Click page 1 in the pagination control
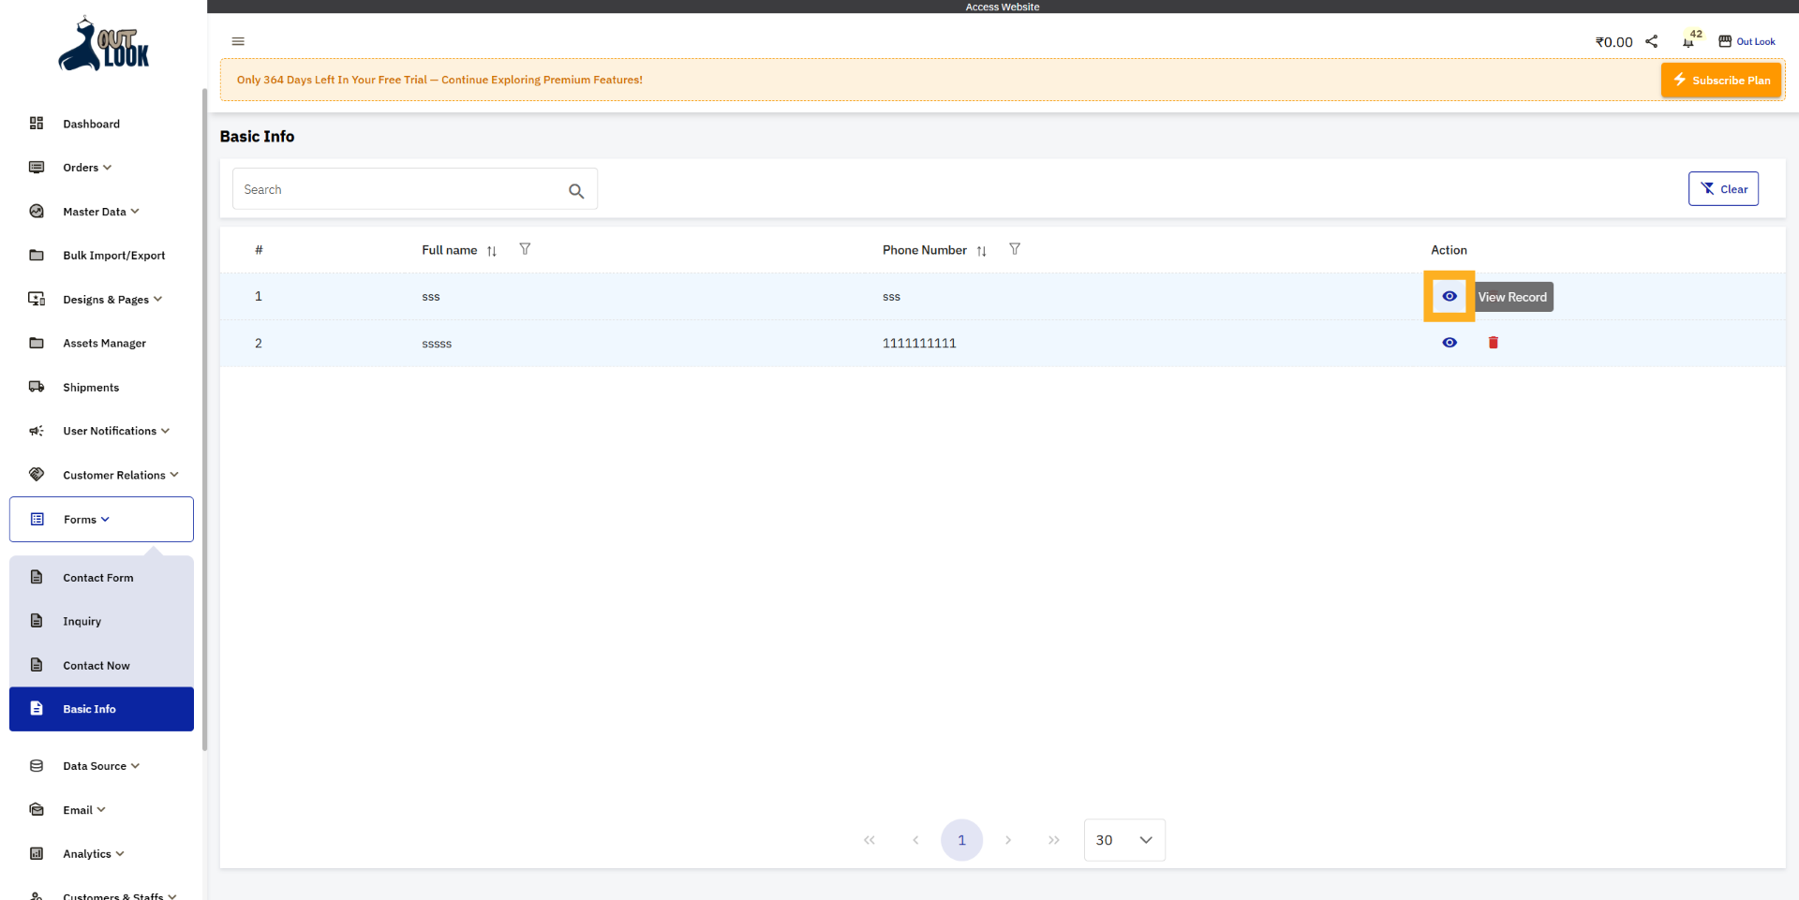The height and width of the screenshot is (900, 1799). coord(961,840)
